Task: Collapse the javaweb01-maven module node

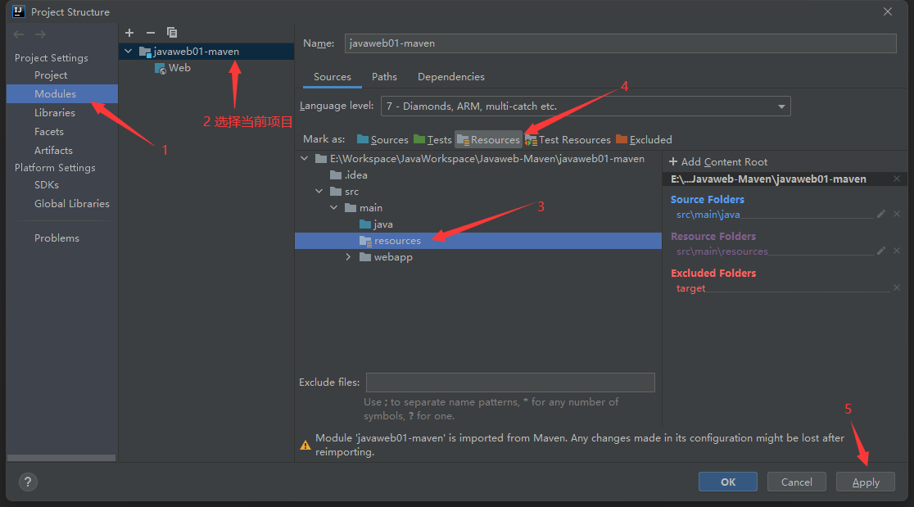Action: point(129,52)
